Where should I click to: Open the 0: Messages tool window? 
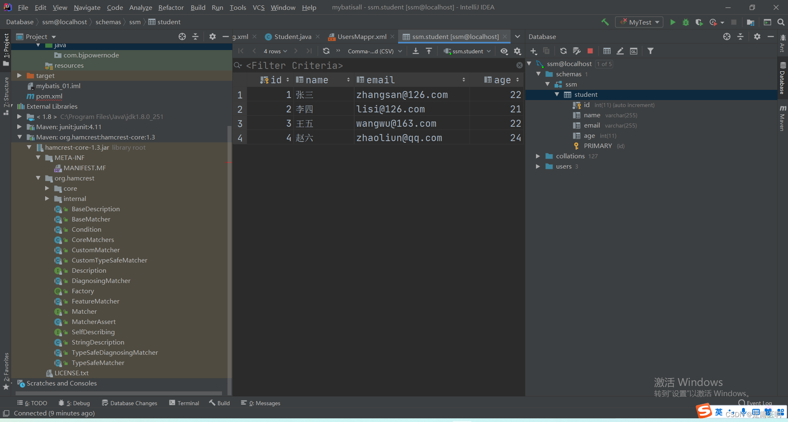click(261, 403)
